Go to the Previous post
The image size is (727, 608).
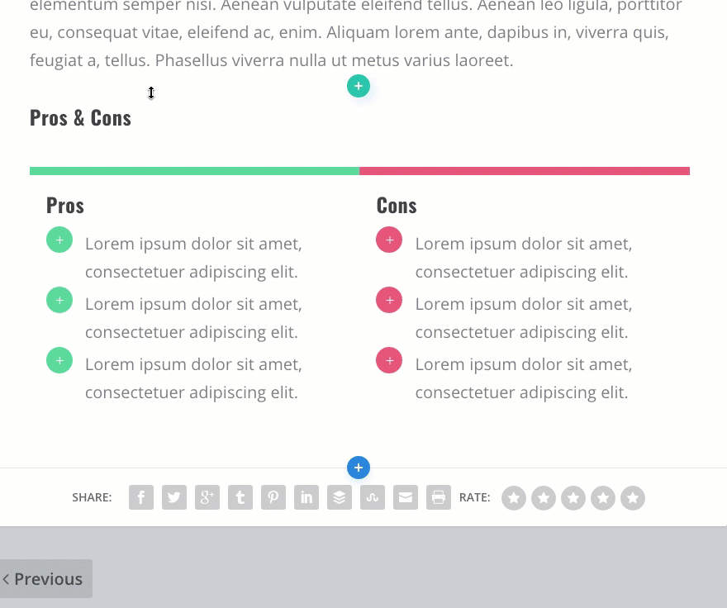[46, 578]
